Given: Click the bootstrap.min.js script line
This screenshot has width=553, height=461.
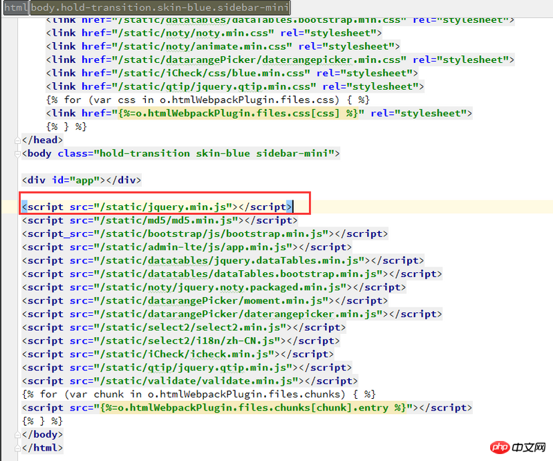Looking at the screenshot, I should tap(205, 234).
